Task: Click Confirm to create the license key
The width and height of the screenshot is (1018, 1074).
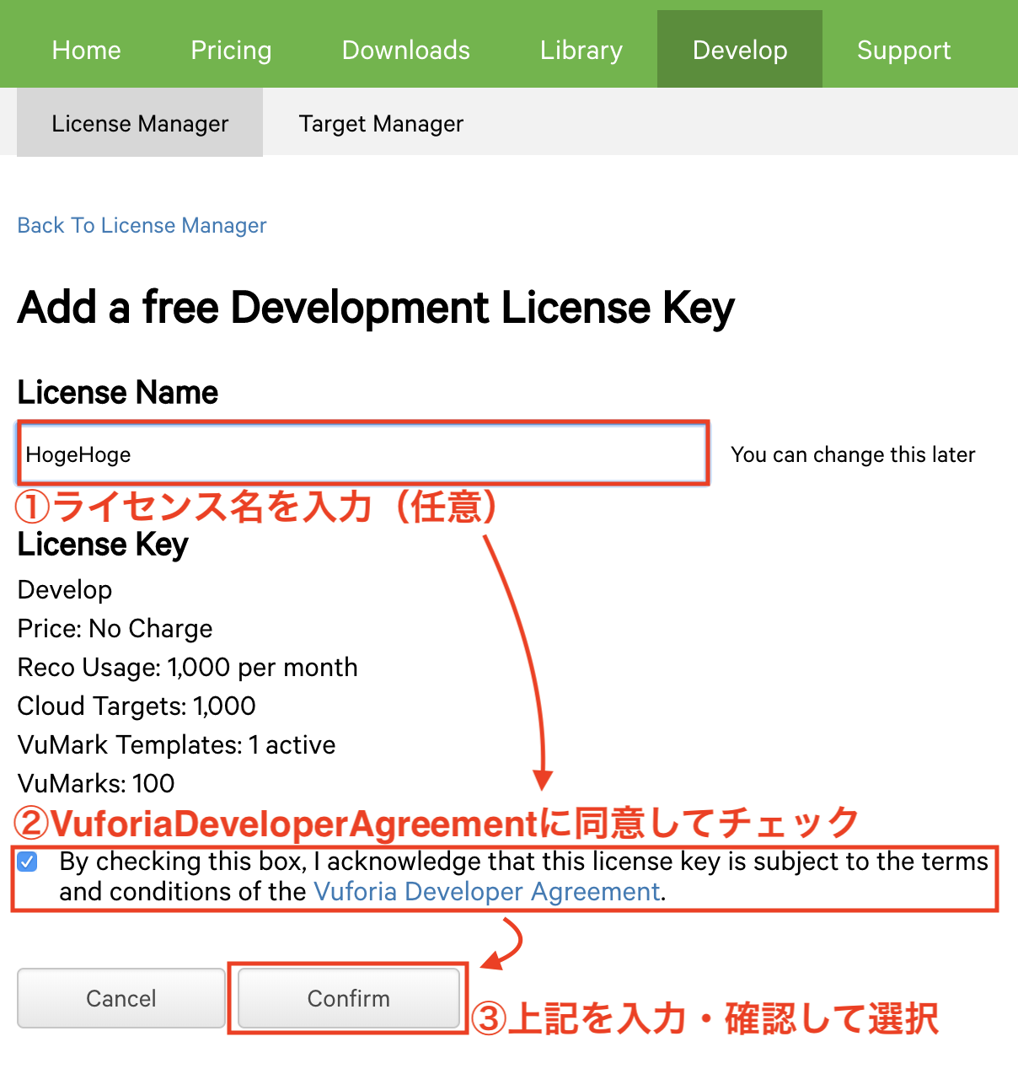Action: pyautogui.click(x=348, y=998)
